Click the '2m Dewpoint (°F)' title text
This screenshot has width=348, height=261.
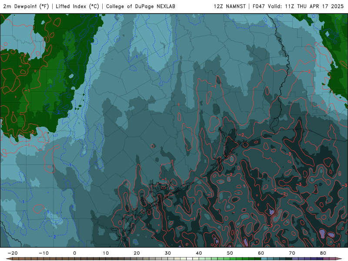click(x=26, y=6)
